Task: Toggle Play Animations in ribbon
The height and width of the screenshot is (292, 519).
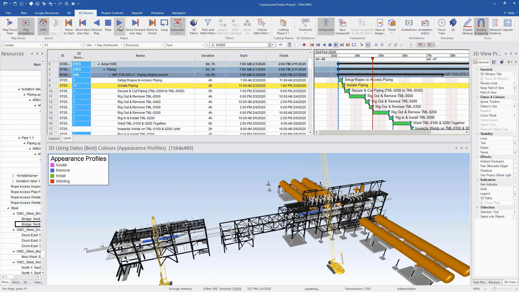Action: click(26, 26)
